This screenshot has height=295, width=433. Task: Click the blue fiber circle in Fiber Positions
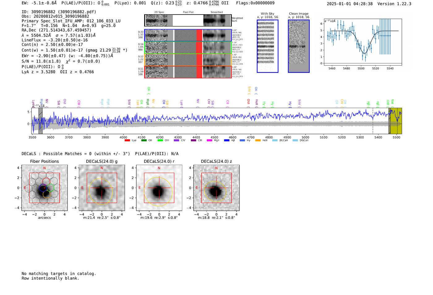43,188
